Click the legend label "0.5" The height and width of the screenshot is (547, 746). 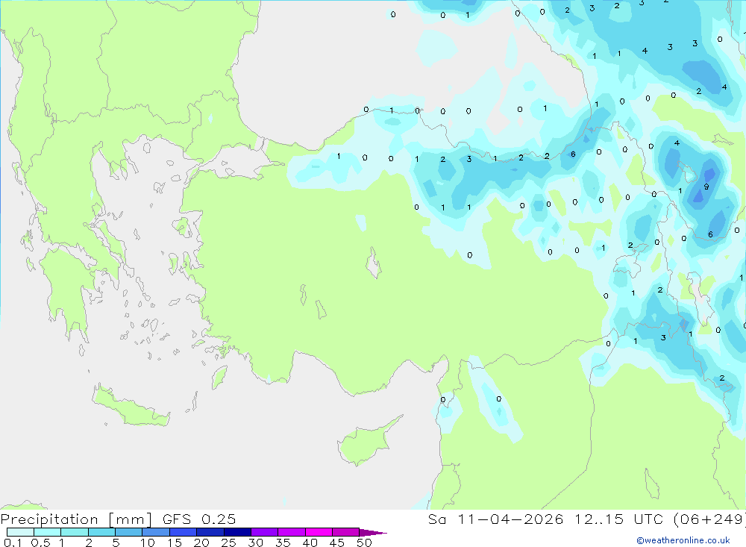[x=40, y=543]
